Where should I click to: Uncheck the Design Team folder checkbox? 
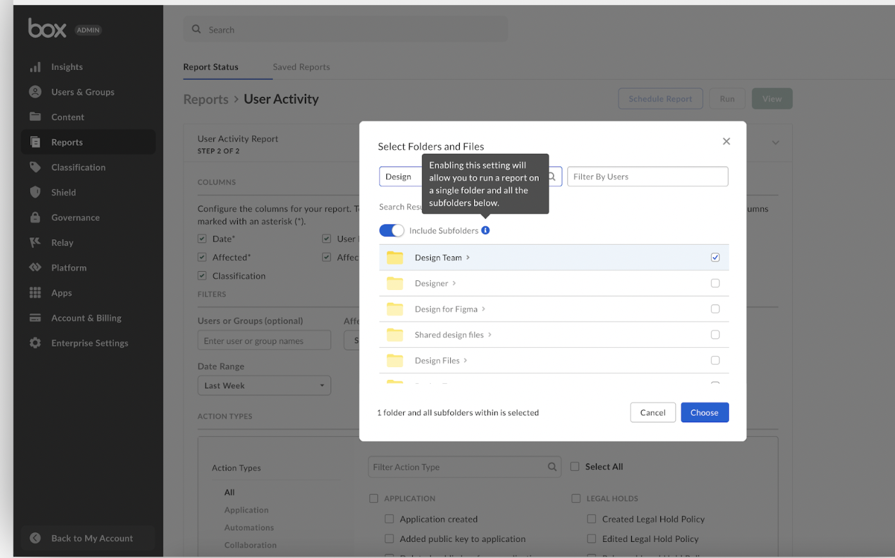(715, 258)
